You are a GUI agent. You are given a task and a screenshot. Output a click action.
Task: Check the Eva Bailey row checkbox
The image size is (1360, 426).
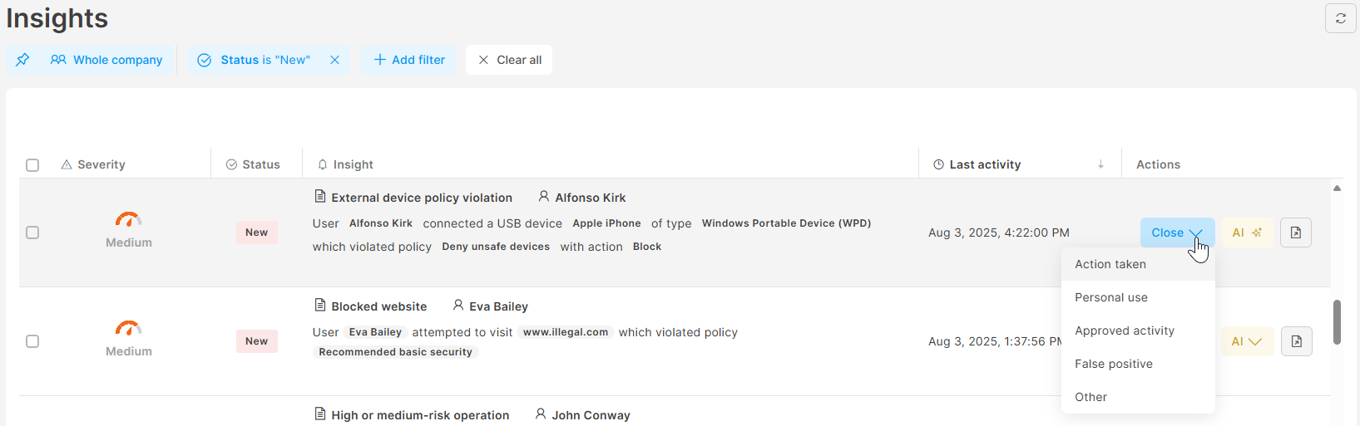click(x=32, y=341)
